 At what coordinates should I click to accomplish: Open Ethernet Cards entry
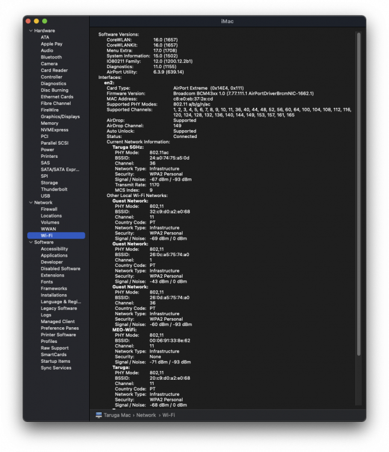[x=57, y=97]
